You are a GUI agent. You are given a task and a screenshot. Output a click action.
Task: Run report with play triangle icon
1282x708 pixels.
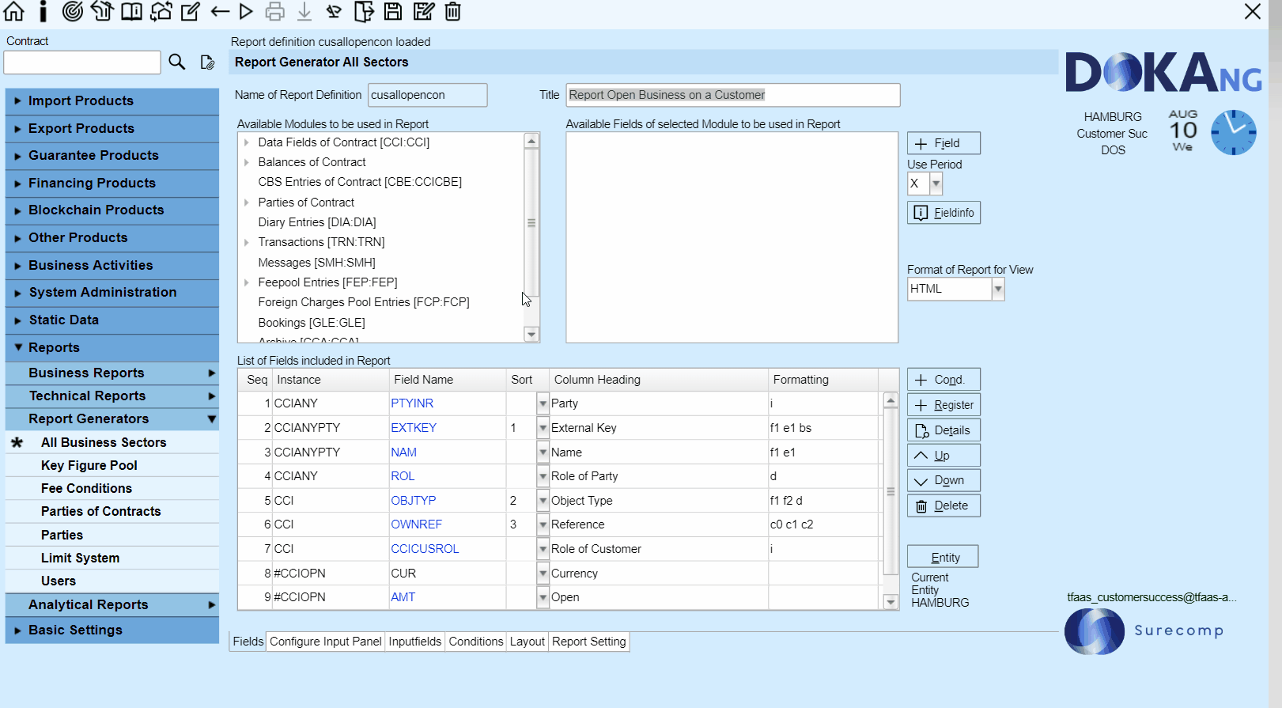point(246,11)
